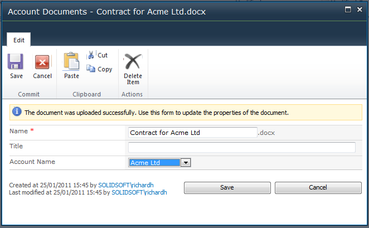The width and height of the screenshot is (369, 228).
Task: Click the red Cancel ribbon icon
Action: pyautogui.click(x=42, y=62)
